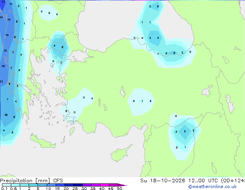Click the map value '13' on left edge

pos(2,81)
